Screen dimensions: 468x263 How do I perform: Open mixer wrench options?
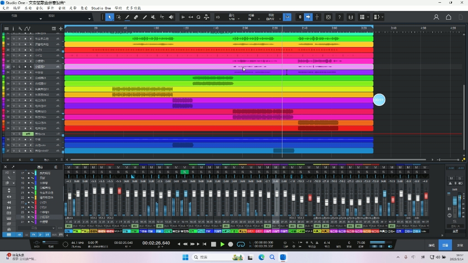[x=9, y=178]
